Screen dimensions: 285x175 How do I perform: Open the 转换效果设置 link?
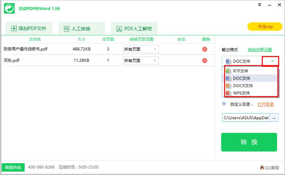click(x=260, y=50)
